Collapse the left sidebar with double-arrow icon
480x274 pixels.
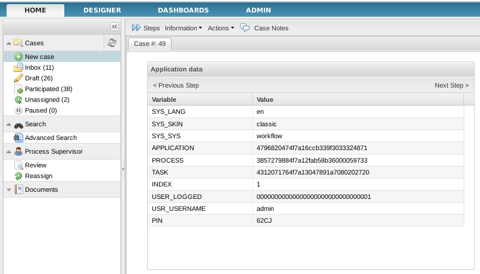coord(115,27)
